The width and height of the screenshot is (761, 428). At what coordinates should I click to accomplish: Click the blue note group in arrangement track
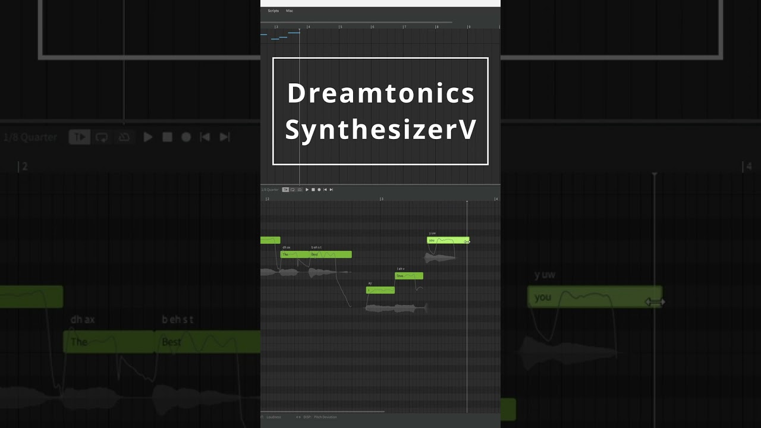click(281, 36)
